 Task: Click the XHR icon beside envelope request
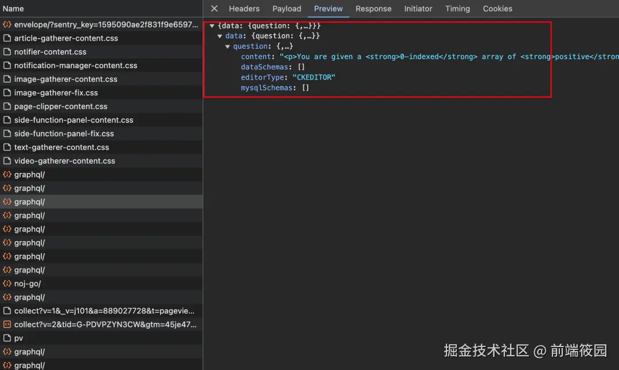click(x=7, y=25)
